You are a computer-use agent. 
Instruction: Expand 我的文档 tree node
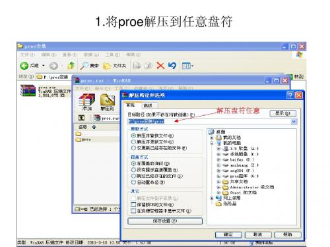point(212,138)
